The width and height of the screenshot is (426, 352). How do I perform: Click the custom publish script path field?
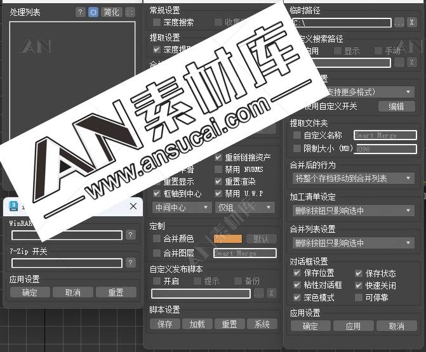click(x=201, y=294)
